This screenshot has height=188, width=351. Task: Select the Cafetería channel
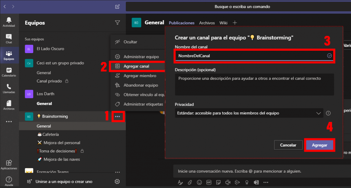pyautogui.click(x=50, y=135)
